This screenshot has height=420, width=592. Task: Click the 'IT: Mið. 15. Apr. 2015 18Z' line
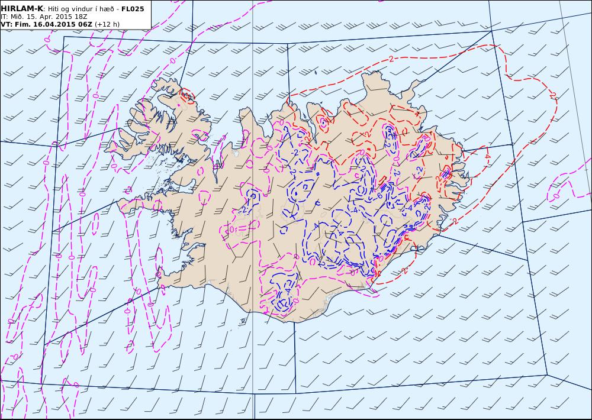point(44,17)
